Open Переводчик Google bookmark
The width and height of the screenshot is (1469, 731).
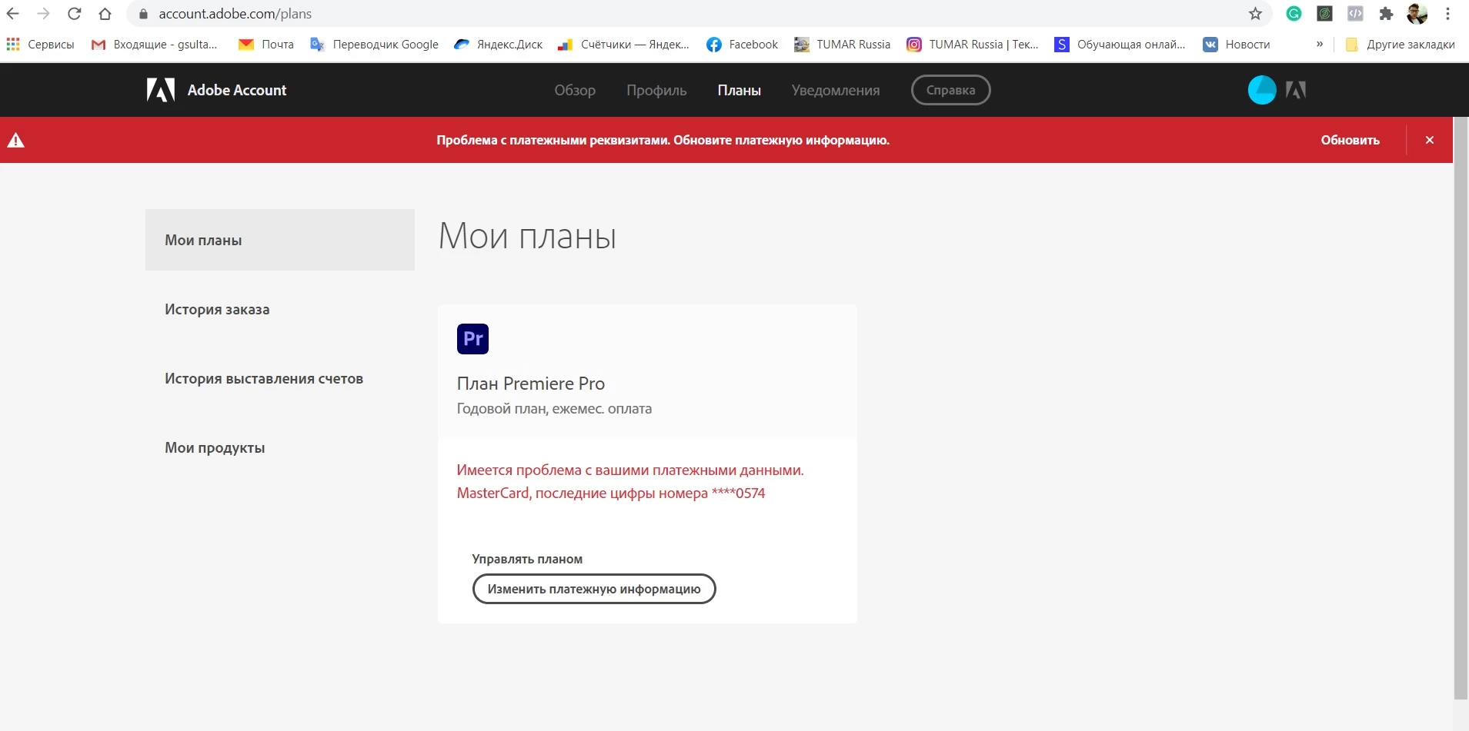374,45
